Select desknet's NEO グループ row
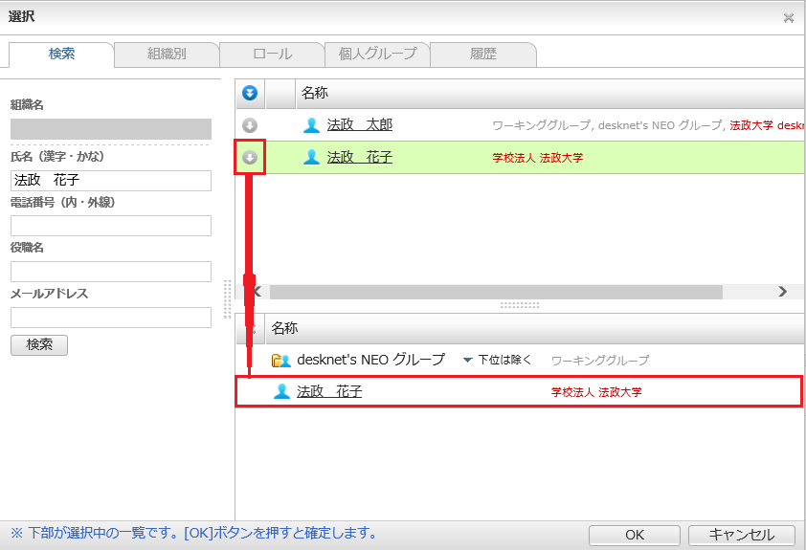Screen dimensions: 806x550 click(x=520, y=360)
